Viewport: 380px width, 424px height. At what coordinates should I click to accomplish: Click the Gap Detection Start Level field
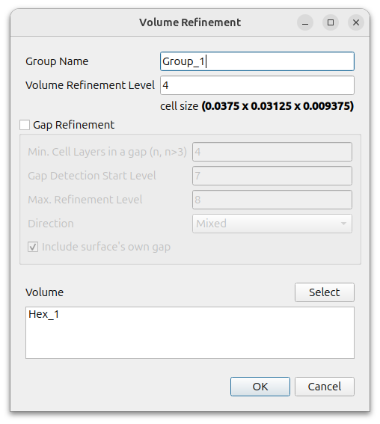point(272,176)
